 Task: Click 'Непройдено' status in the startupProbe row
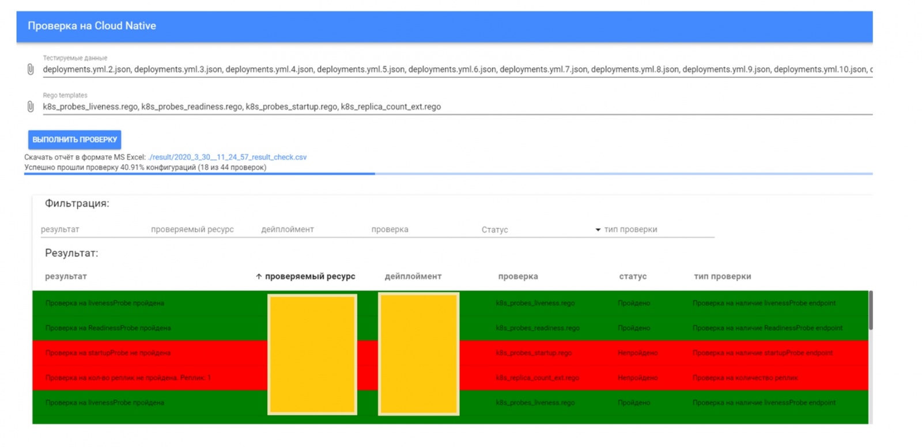tap(637, 353)
